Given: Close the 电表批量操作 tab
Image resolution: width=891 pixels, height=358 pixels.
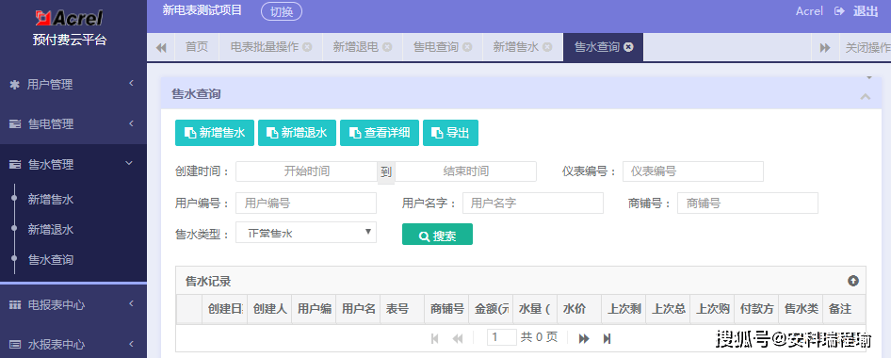Looking at the screenshot, I should tap(307, 47).
